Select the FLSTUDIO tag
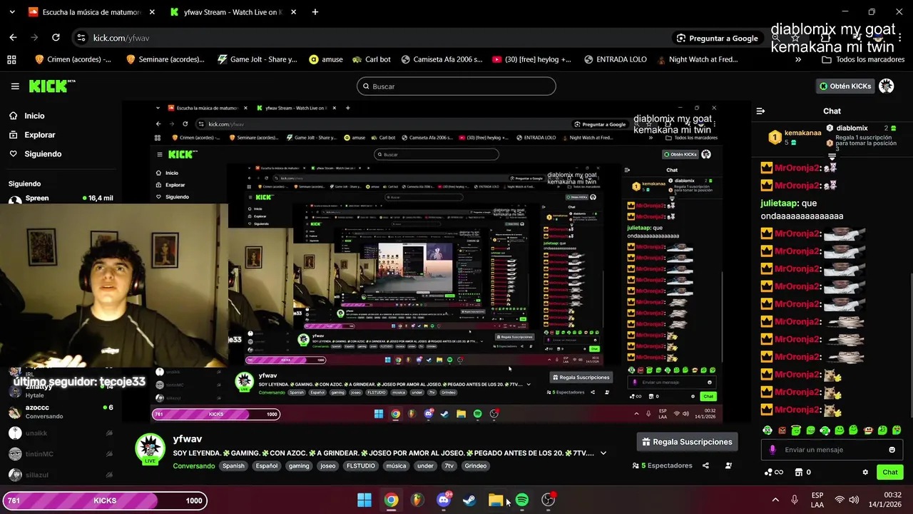The image size is (913, 514). click(x=360, y=466)
